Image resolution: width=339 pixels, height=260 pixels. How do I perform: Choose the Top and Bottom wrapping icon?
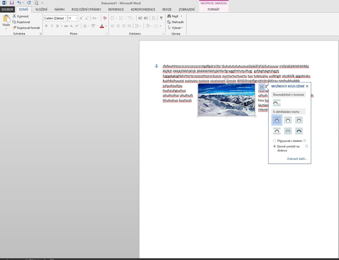277,131
